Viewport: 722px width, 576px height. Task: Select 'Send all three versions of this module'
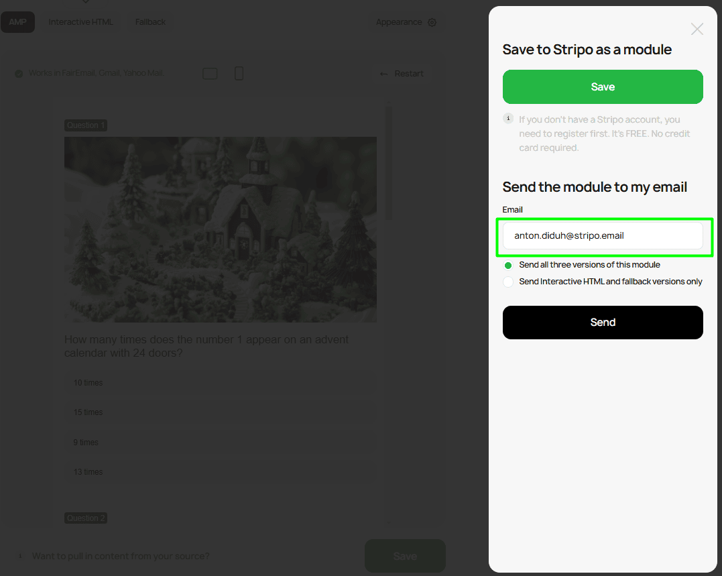508,265
